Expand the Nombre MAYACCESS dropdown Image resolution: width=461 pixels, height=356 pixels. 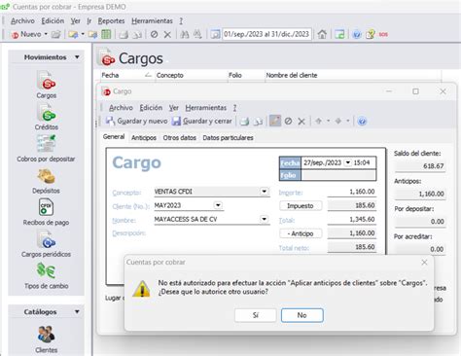[265, 219]
